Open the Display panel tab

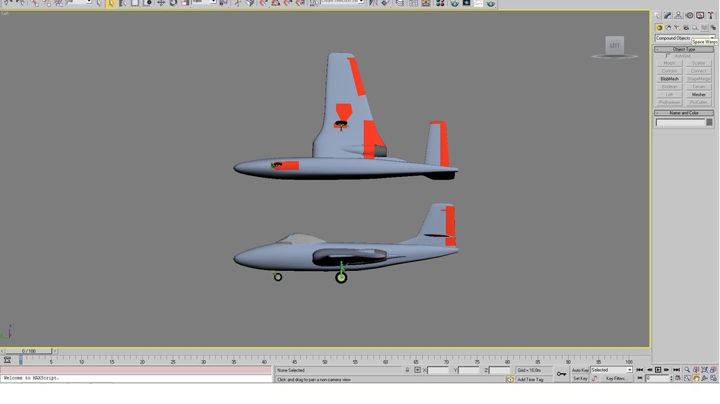(x=700, y=16)
